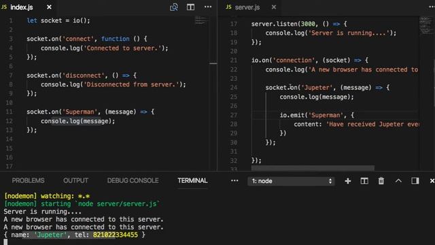Open the '1: node' terminal selector dropdown
The image size is (435, 245).
291,181
